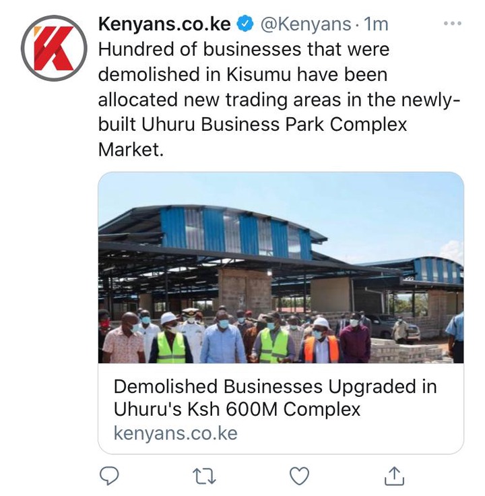Screen dimensions: 485x496
Task: Click the blue verified badge
Action: pos(245,24)
